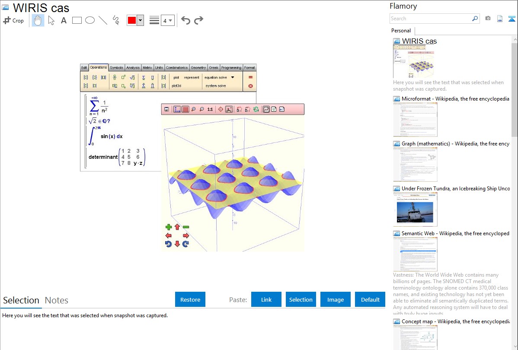Image resolution: width=518 pixels, height=350 pixels.
Task: Click the green plus zoom control
Action: (169, 227)
